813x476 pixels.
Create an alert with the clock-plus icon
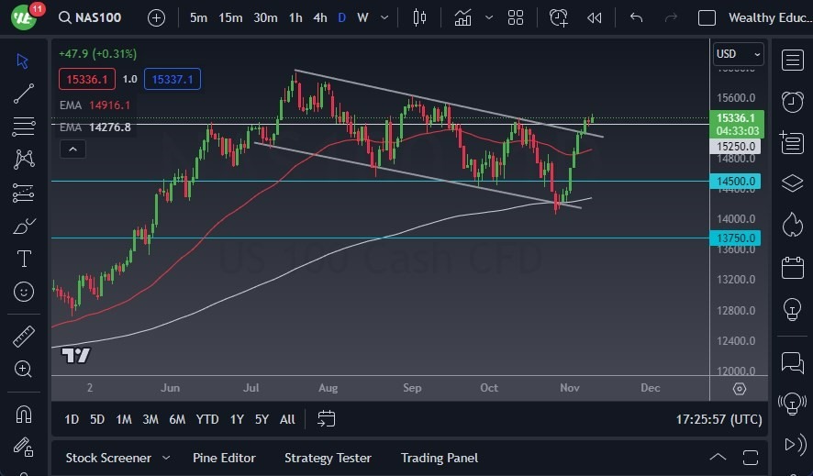(x=558, y=17)
